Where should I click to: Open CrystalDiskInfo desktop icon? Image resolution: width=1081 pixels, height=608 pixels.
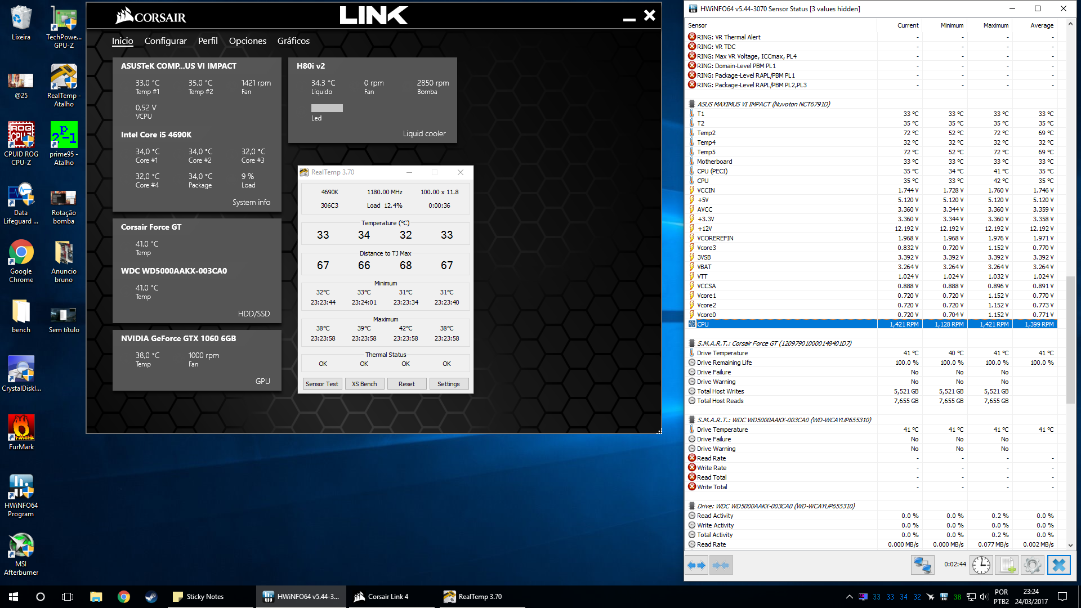pos(21,374)
